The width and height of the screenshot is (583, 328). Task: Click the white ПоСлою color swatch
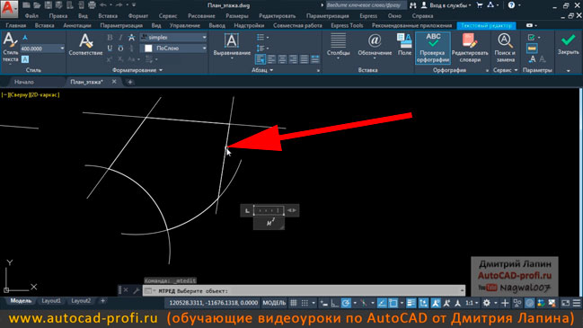tap(148, 49)
